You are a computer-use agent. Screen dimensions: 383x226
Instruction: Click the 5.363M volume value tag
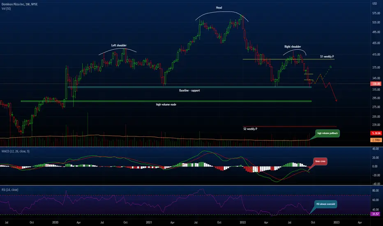coord(376,133)
